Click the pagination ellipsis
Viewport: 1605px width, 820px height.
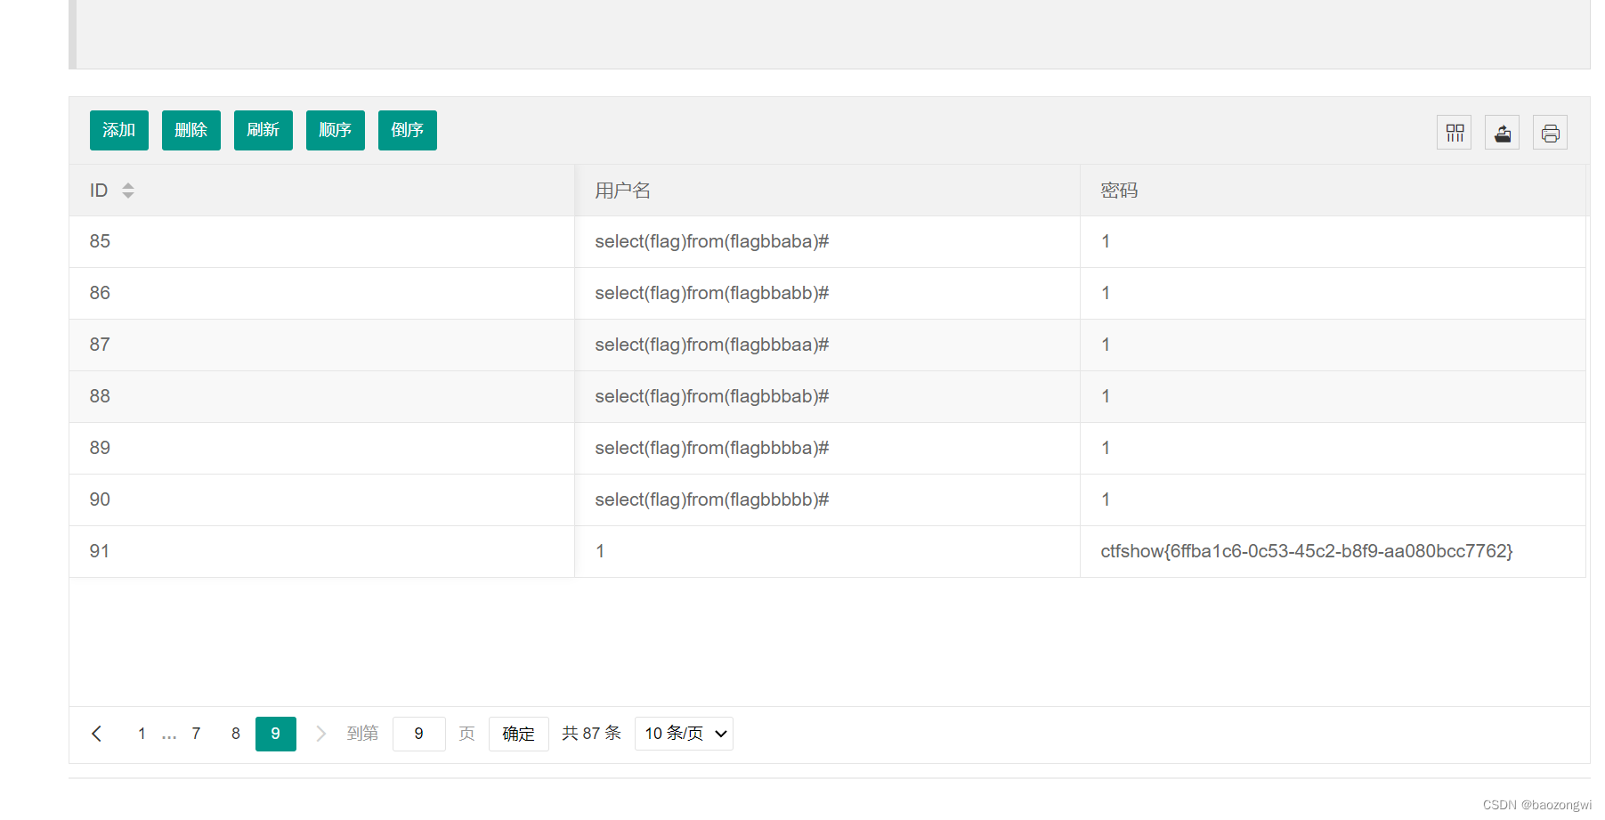pyautogui.click(x=169, y=735)
